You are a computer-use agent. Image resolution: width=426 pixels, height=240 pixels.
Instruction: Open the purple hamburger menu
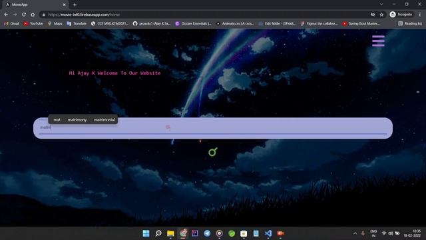pyautogui.click(x=378, y=41)
